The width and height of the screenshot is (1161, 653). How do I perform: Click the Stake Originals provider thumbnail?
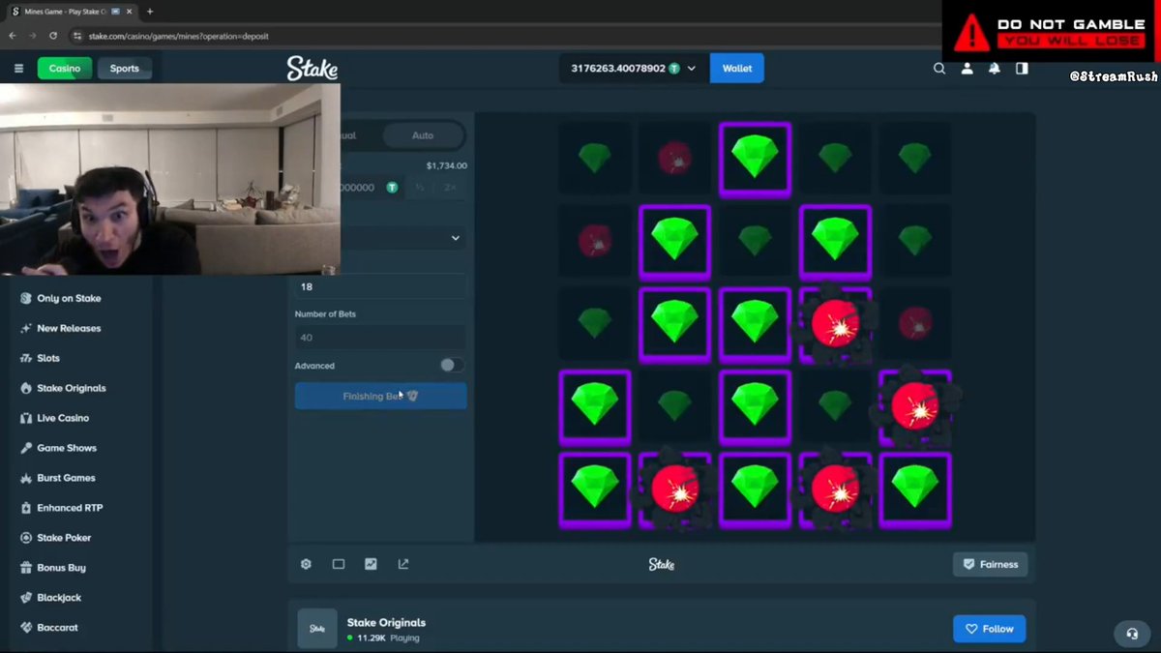[317, 629]
